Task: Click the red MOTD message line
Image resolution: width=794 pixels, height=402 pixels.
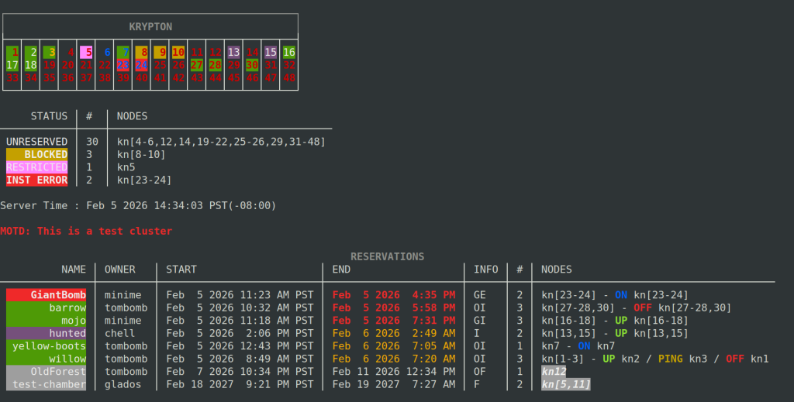Action: pyautogui.click(x=86, y=231)
